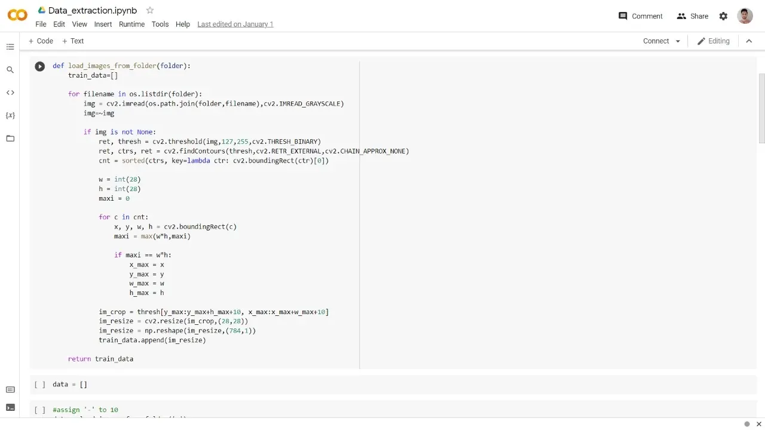Click the run bracket of data cell
This screenshot has height=430, width=765.
pyautogui.click(x=39, y=385)
